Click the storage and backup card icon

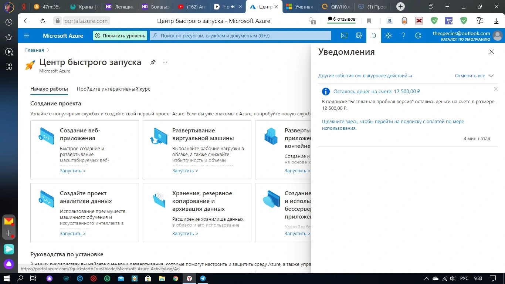(x=159, y=200)
